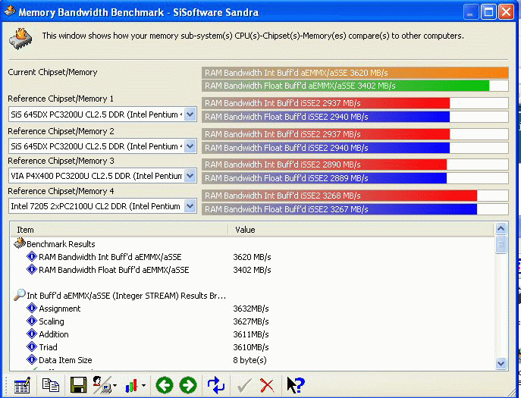Click the green back arrow button
Image resolution: width=521 pixels, height=398 pixels.
click(165, 385)
